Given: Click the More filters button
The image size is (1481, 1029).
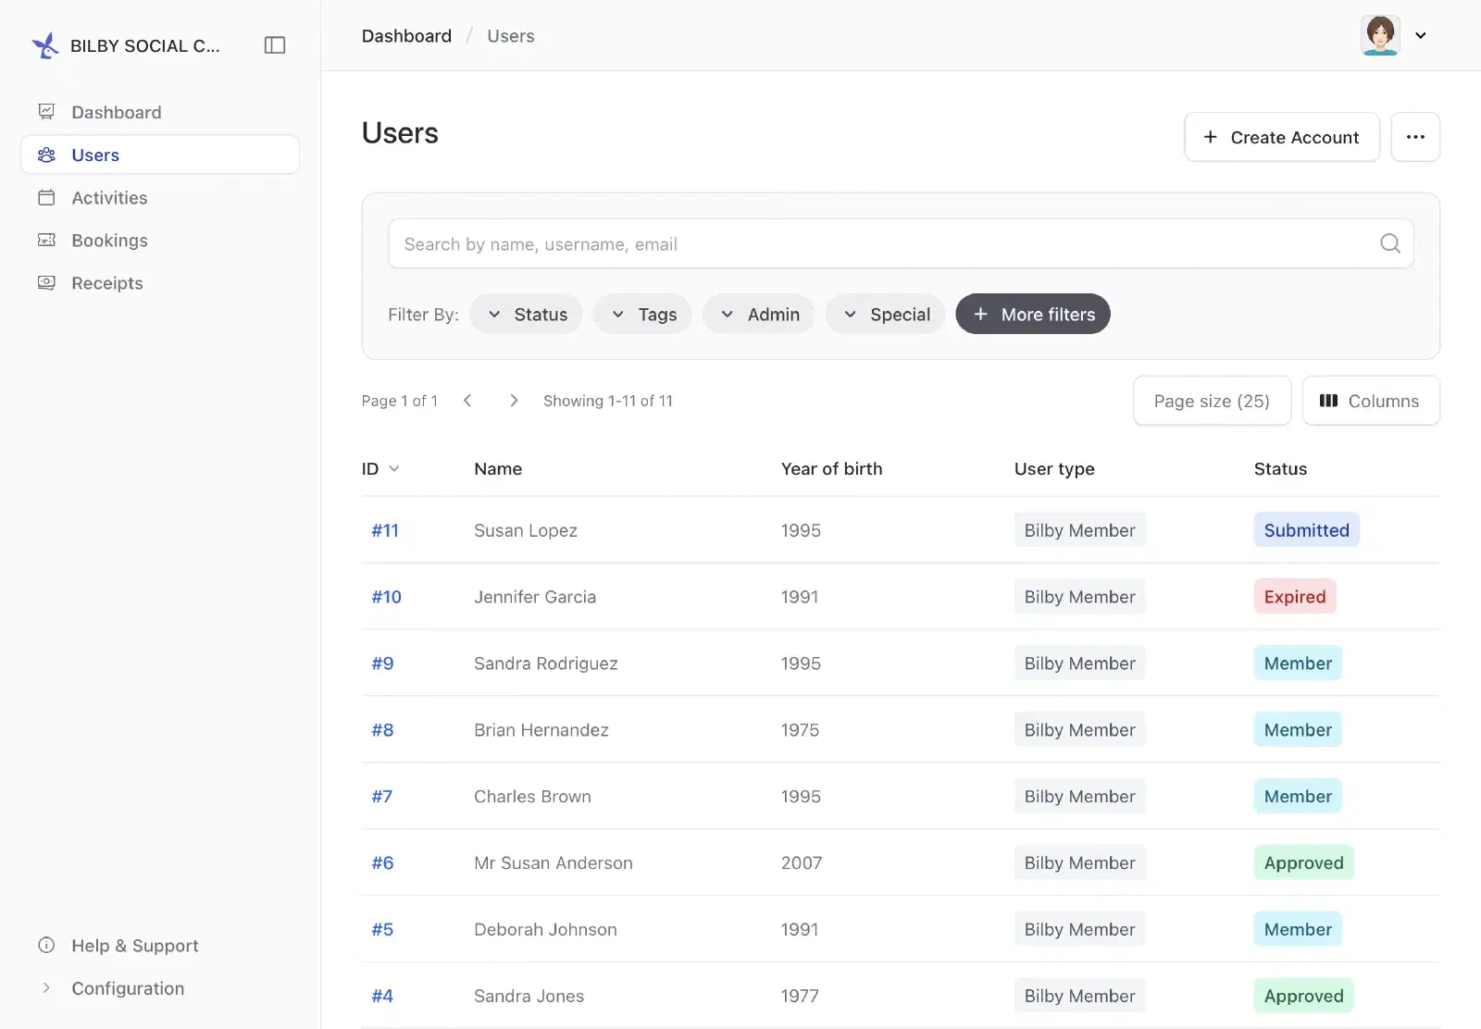Looking at the screenshot, I should [x=1033, y=314].
